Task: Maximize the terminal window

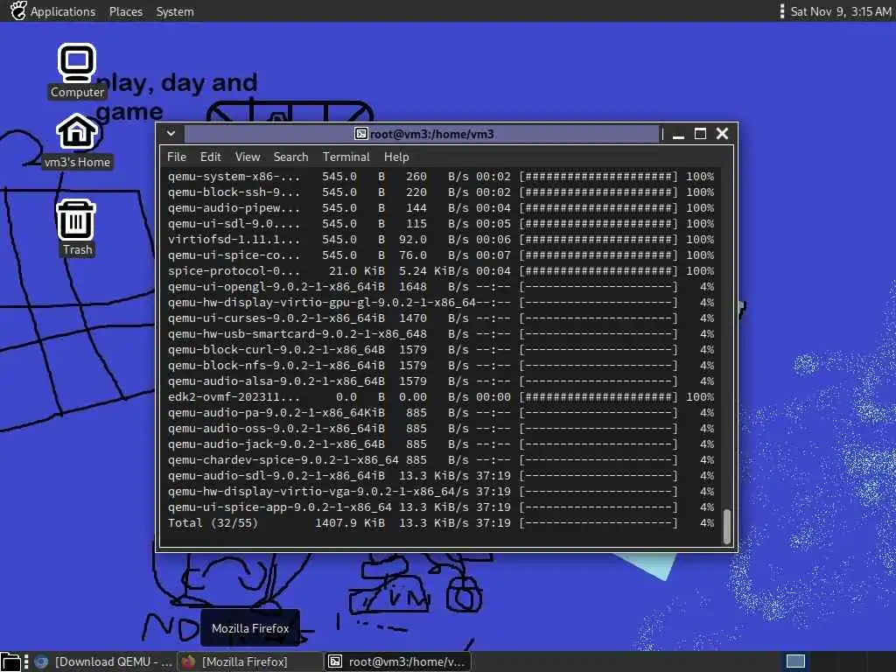Action: click(700, 134)
